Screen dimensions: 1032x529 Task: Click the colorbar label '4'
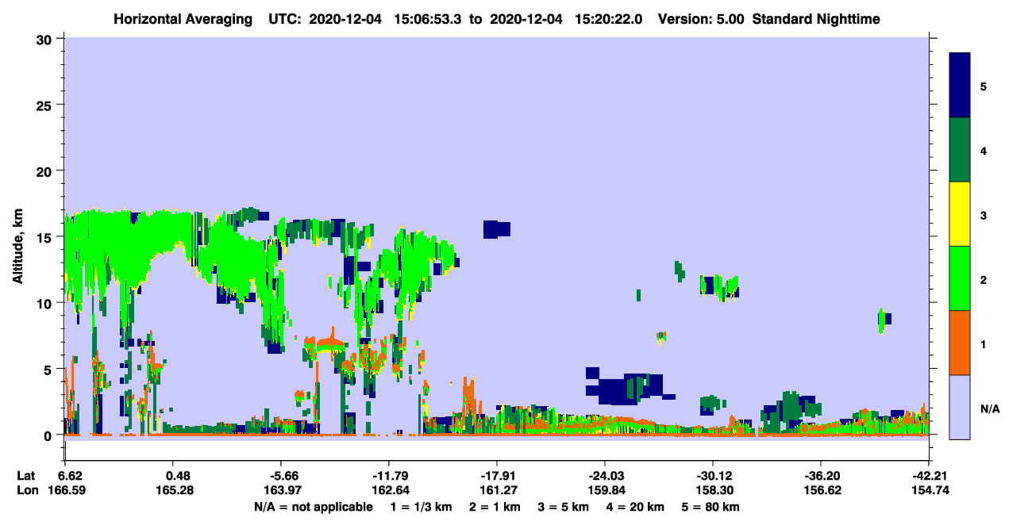(x=984, y=151)
